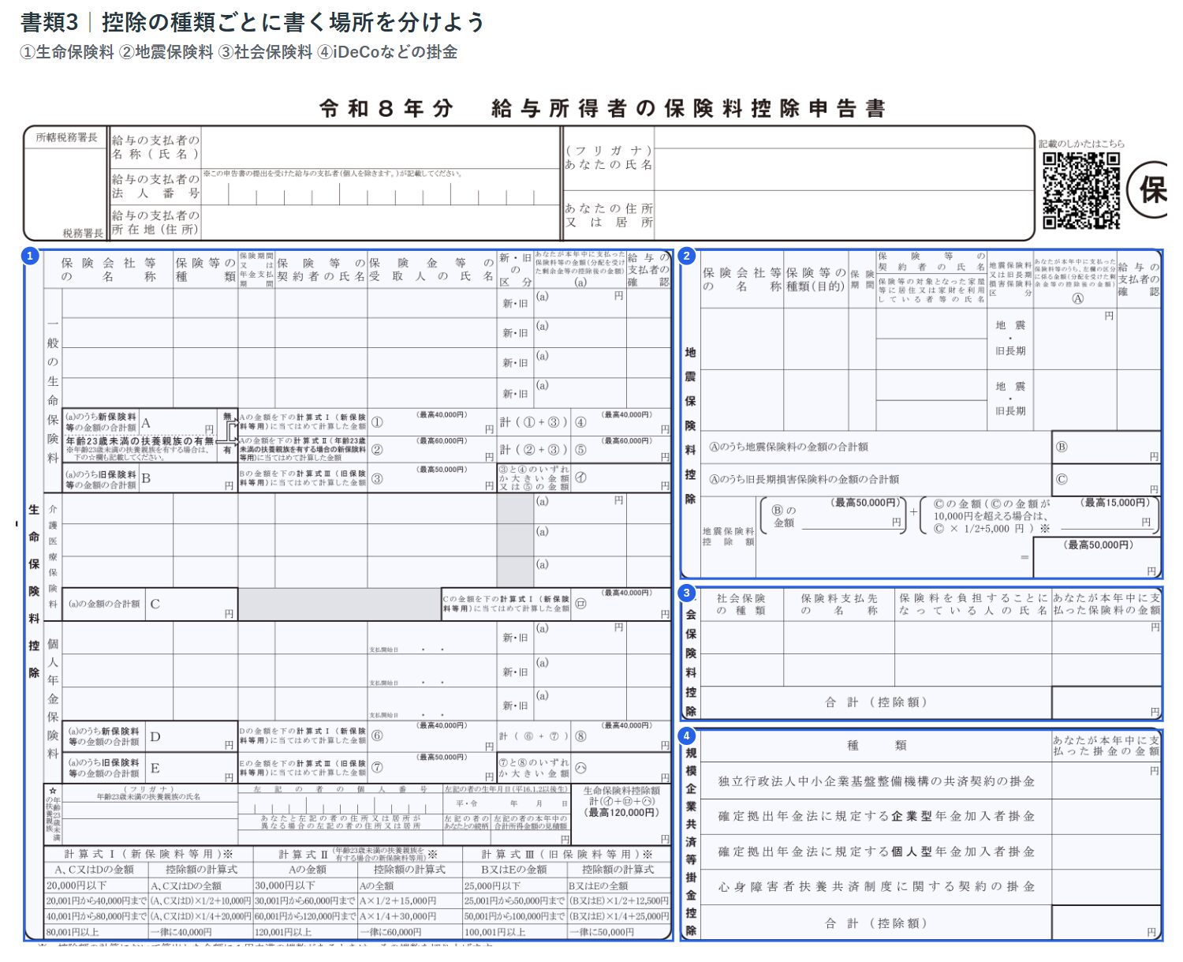The height and width of the screenshot is (962, 1183).
Task: Click 合計（控除額） in the 社会保険料控除 section
Action: pyautogui.click(x=875, y=702)
